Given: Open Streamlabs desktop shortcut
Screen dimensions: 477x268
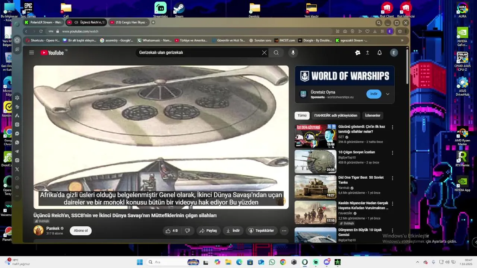Looking at the screenshot, I should [161, 10].
